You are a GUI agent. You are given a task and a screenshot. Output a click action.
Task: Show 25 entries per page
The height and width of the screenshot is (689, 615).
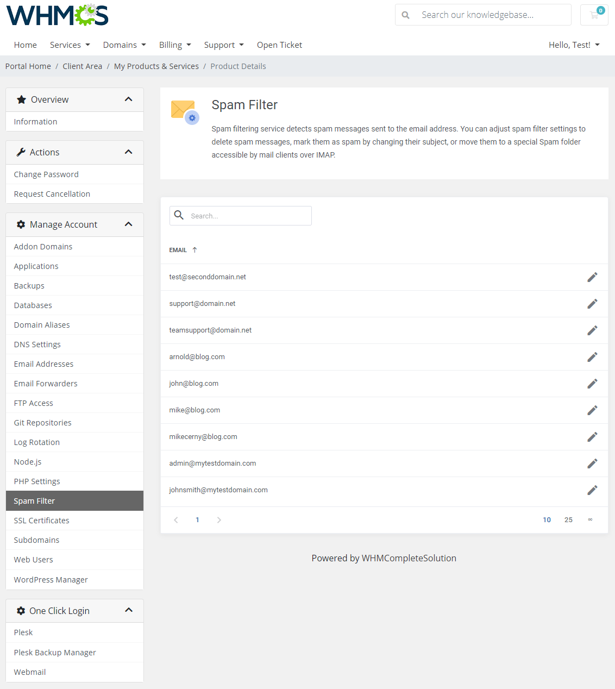(x=568, y=520)
